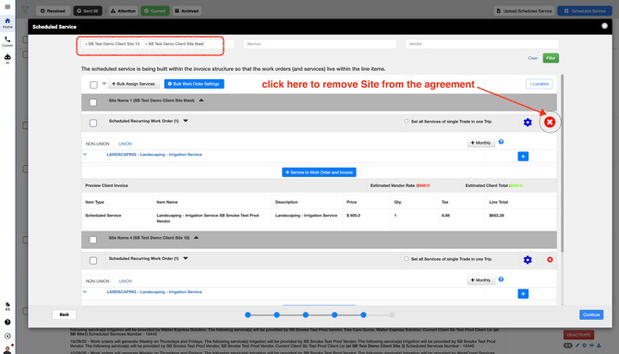This screenshot has height=354, width=619.
Task: Check Site Name 1 Scheduled Recurring Work Order checkbox
Action: pos(93,123)
